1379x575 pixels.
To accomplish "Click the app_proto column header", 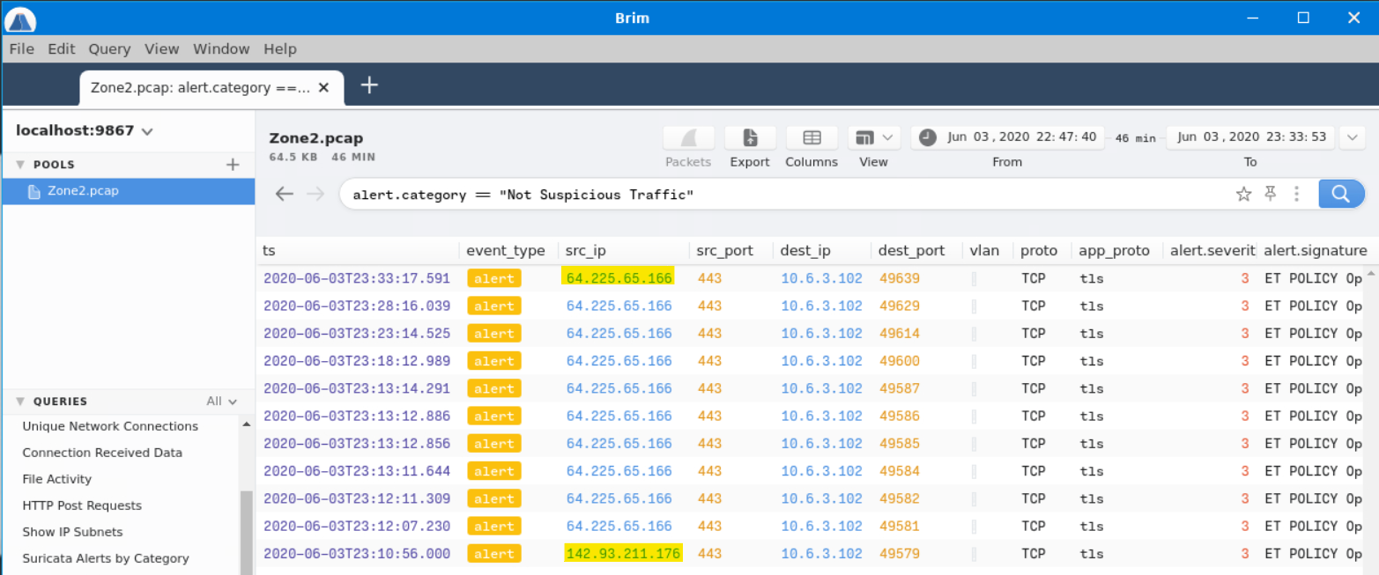I will pyautogui.click(x=1114, y=251).
